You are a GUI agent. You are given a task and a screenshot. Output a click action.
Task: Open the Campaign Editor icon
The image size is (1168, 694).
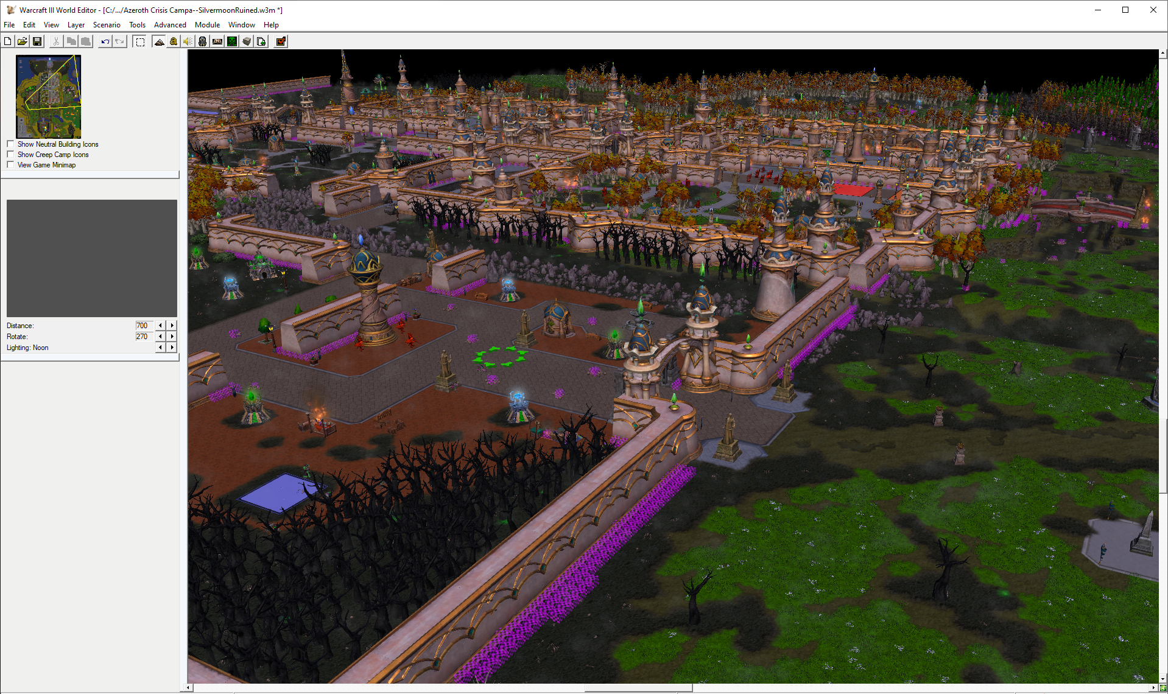coord(217,41)
